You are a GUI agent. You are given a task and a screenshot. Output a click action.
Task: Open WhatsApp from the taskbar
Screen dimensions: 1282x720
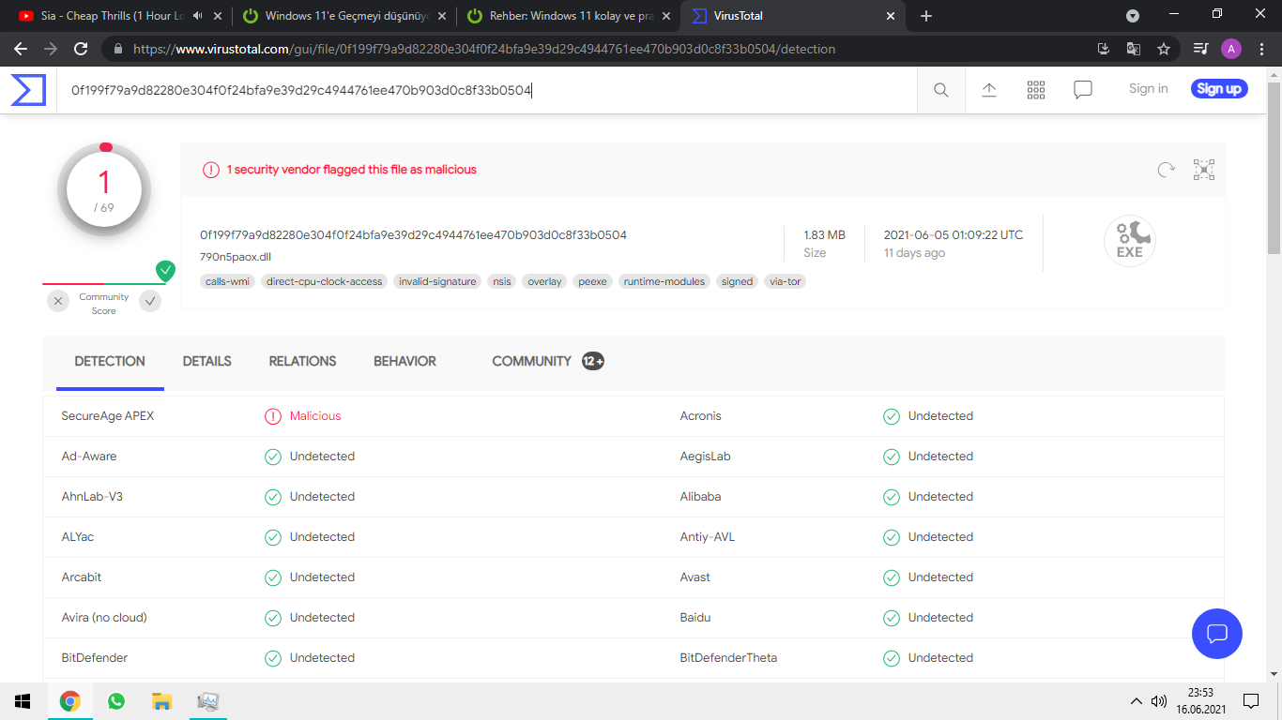[116, 701]
